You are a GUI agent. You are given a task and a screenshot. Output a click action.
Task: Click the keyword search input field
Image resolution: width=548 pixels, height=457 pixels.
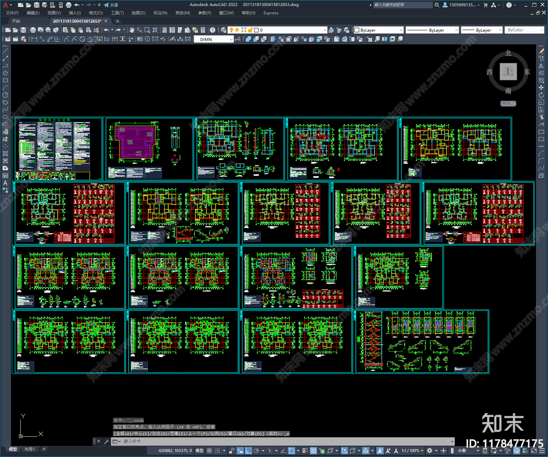tap(402, 5)
